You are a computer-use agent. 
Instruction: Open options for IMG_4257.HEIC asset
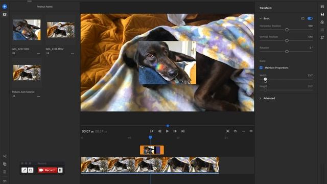click(39, 54)
